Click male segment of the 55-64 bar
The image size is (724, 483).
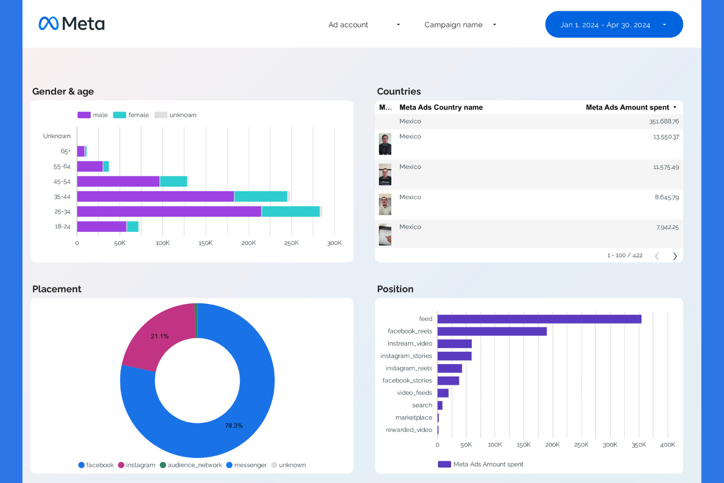90,166
